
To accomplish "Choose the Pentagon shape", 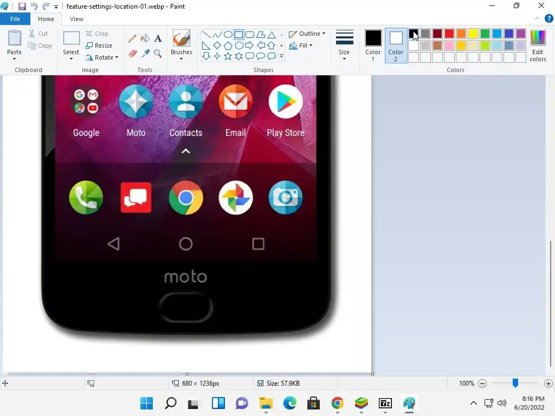I will click(x=228, y=45).
